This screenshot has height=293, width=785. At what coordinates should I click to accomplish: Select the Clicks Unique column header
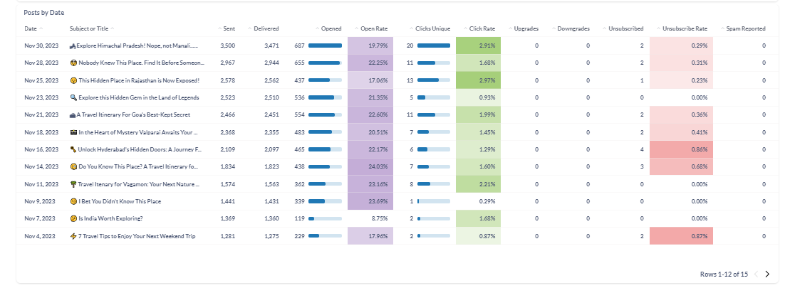[433, 28]
